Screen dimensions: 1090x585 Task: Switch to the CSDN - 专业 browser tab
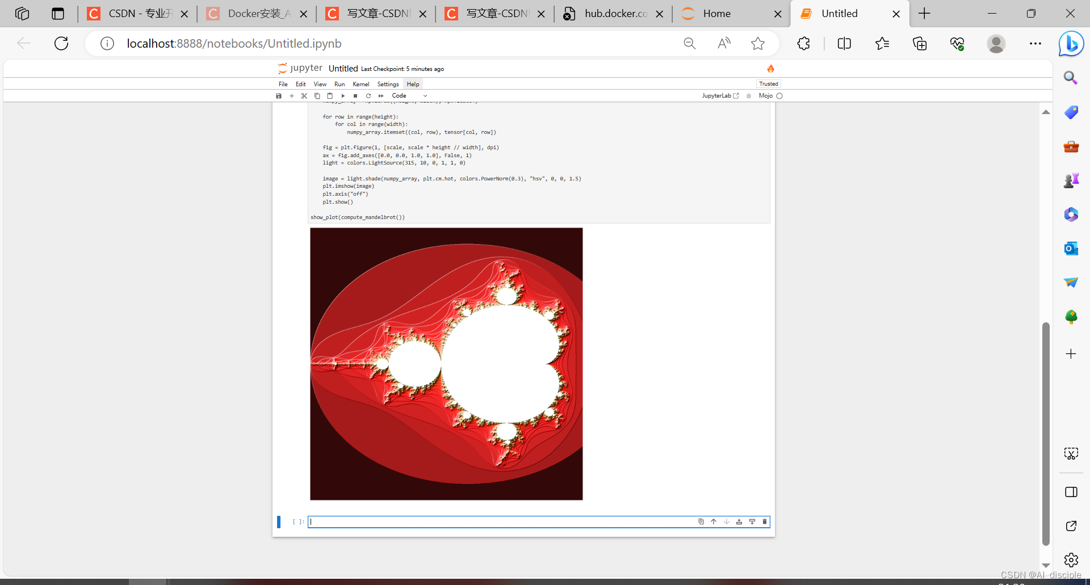point(138,14)
